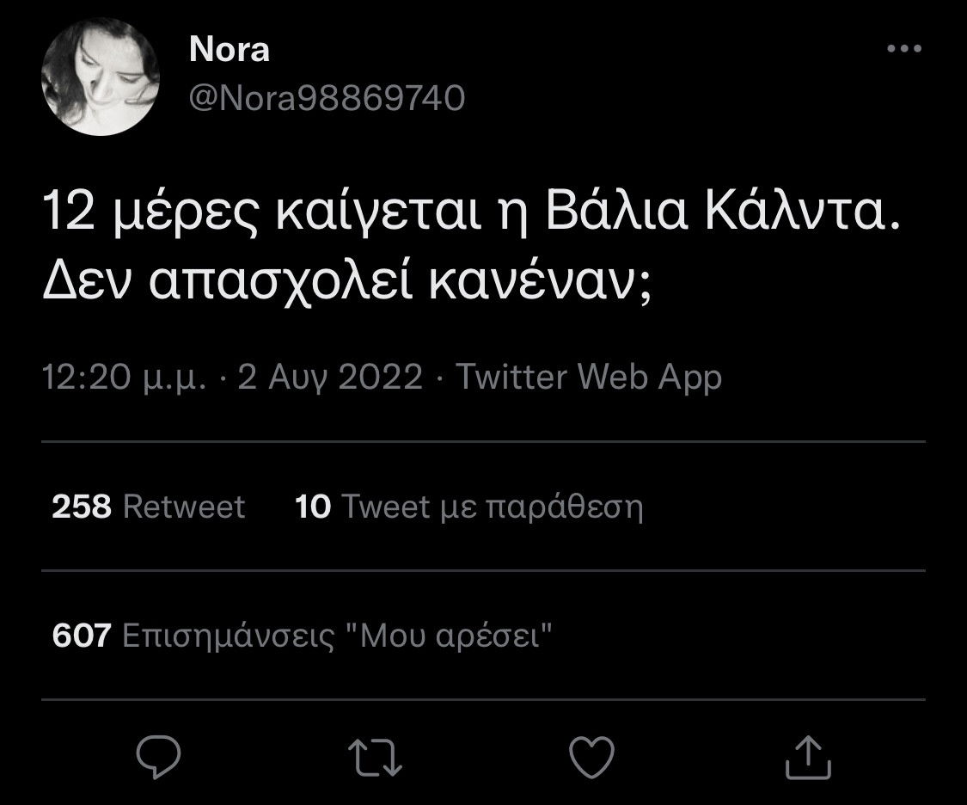967x805 pixels.
Task: Click the number 258 in retweet stats
Action: tap(82, 507)
